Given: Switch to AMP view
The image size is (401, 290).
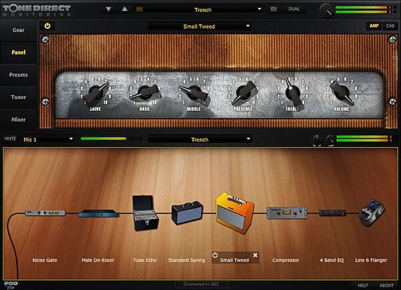Looking at the screenshot, I should point(374,26).
